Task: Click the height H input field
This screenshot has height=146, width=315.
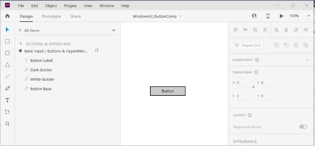Action: 244,96
